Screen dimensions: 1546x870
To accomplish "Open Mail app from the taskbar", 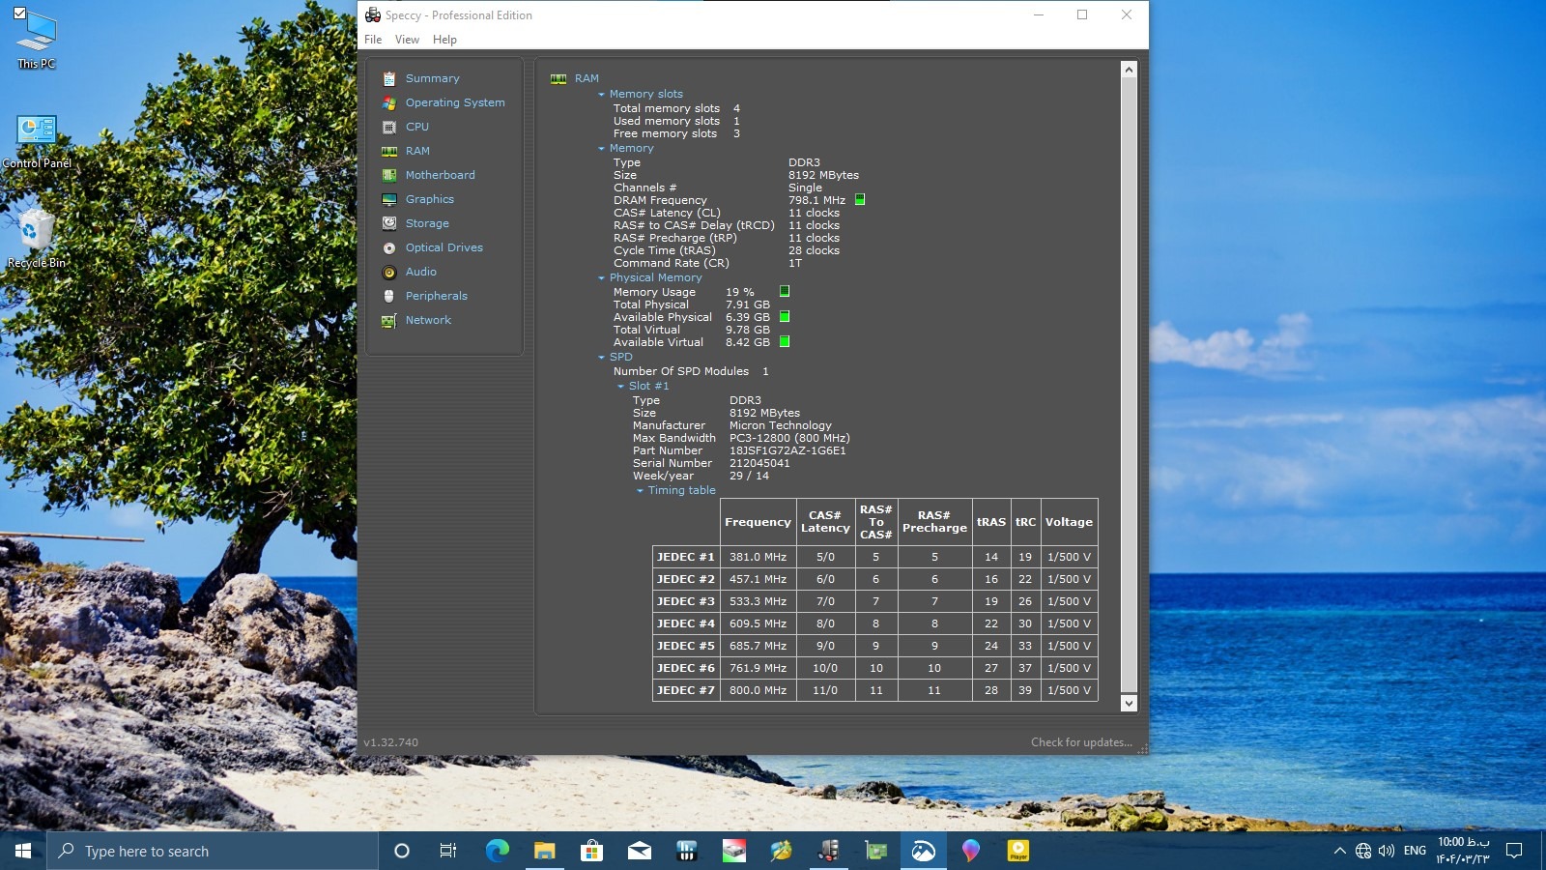I will [640, 851].
